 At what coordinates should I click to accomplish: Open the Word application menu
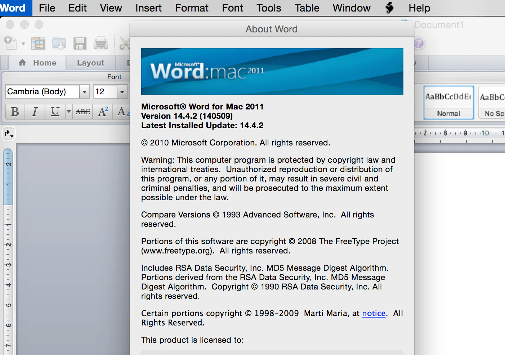tap(13, 8)
